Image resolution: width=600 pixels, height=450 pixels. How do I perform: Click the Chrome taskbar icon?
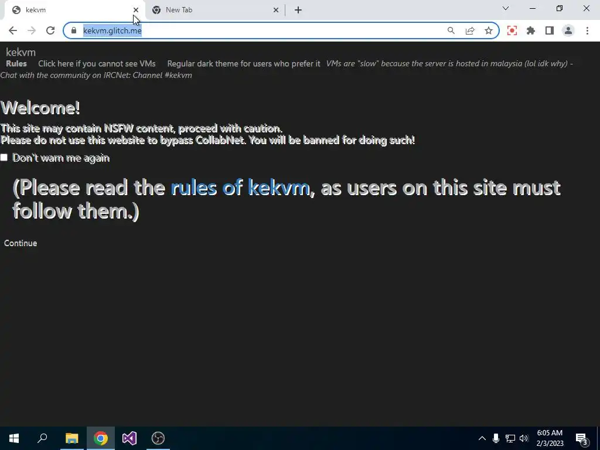[x=101, y=438]
